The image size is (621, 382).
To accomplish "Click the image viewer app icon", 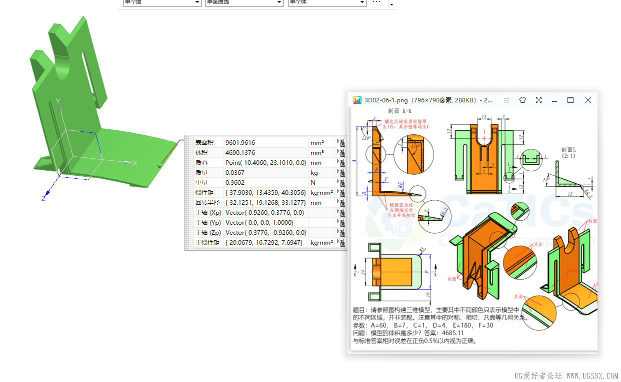I will point(357,100).
